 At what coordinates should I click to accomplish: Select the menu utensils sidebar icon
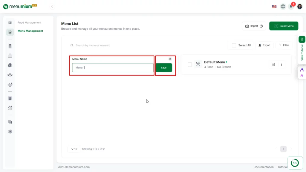[10, 32]
